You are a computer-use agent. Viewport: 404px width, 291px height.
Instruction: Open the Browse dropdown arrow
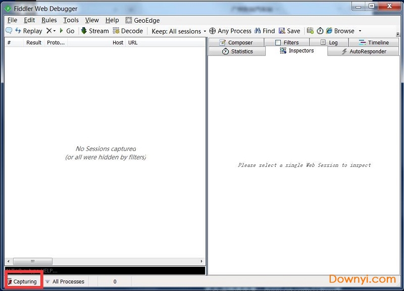tap(360, 31)
